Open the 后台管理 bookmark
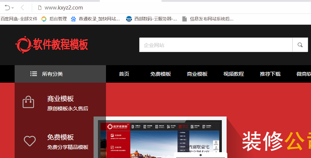 pyautogui.click(x=58, y=19)
